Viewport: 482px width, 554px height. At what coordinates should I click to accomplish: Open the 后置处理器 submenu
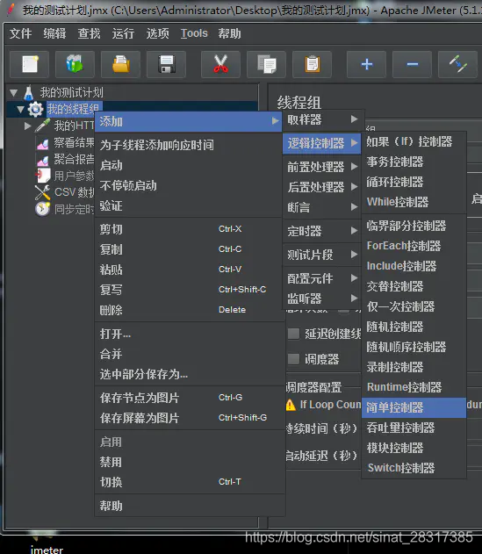coord(322,186)
